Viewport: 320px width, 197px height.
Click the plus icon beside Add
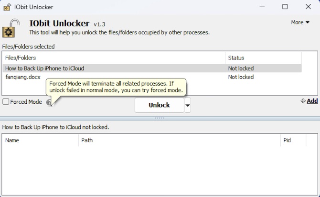[303, 101]
